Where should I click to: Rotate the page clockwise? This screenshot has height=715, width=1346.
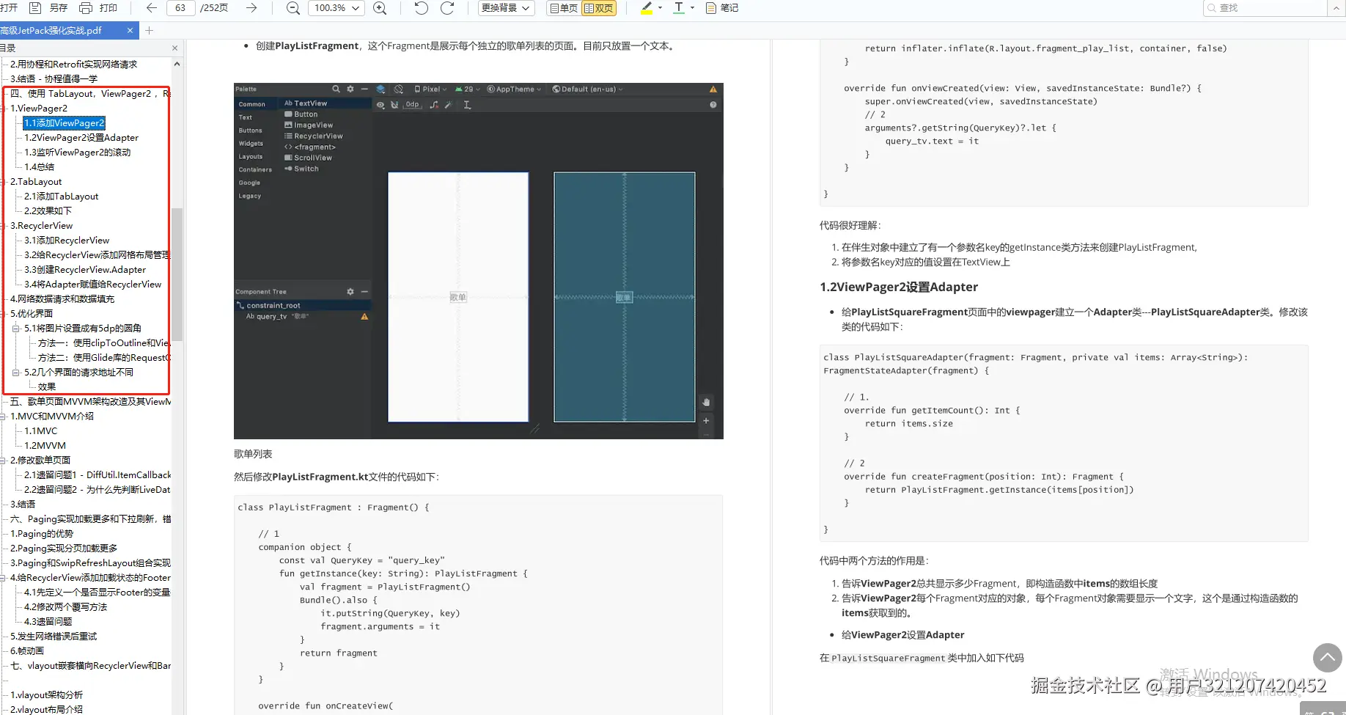(x=447, y=8)
